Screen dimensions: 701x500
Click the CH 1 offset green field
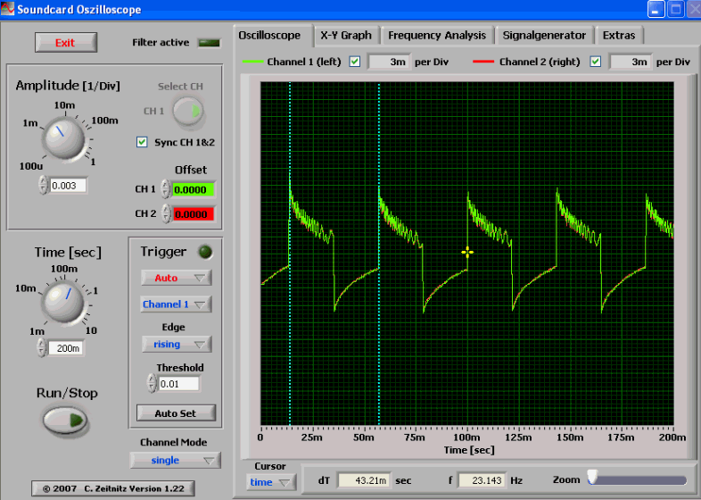pyautogui.click(x=194, y=190)
